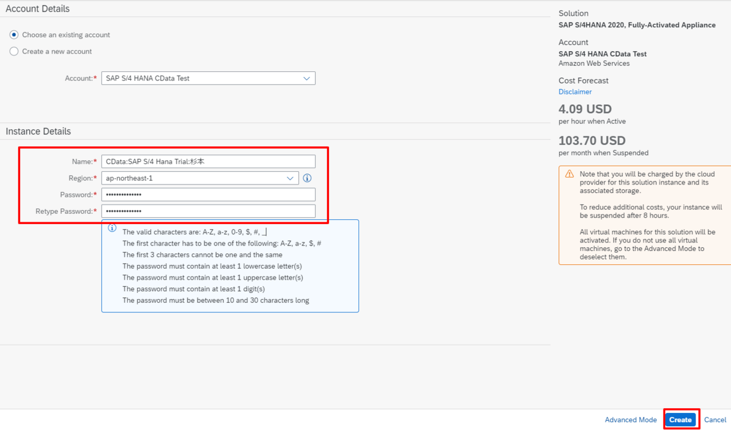Click the Account combo box text field
Viewport: 731px width, 430px height.
coord(201,79)
